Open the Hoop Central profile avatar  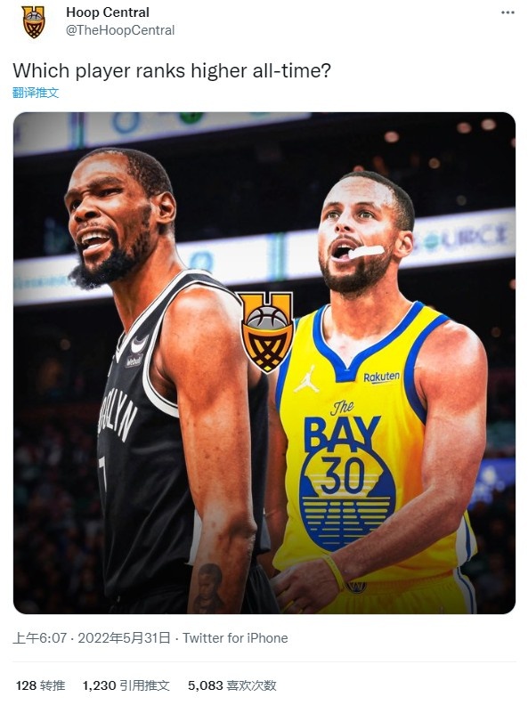pyautogui.click(x=34, y=21)
